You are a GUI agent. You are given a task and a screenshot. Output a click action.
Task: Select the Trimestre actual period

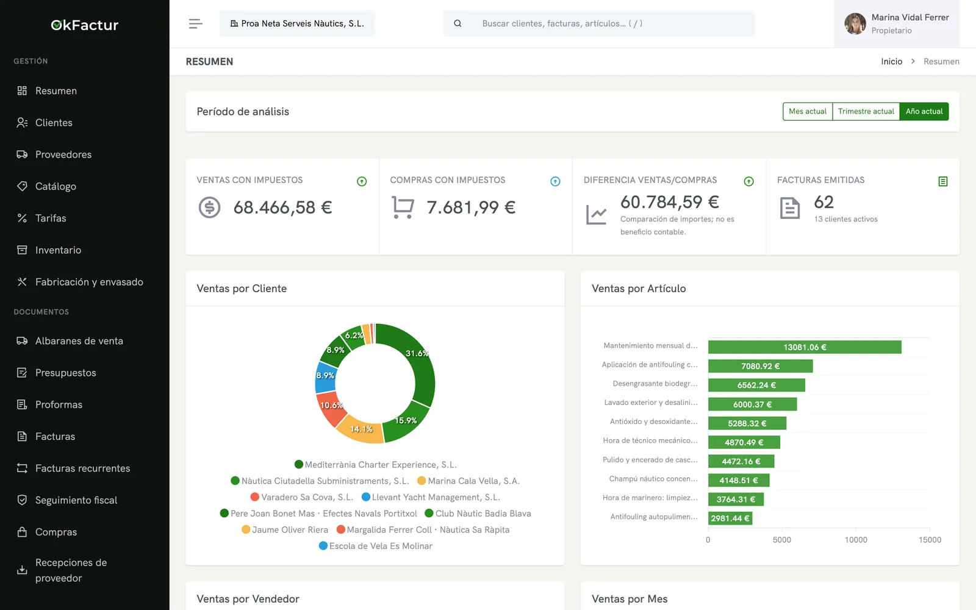pos(866,112)
